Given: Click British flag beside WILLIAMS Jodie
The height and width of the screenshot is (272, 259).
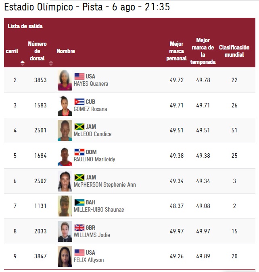Looking at the screenshot, I should 79,228.
